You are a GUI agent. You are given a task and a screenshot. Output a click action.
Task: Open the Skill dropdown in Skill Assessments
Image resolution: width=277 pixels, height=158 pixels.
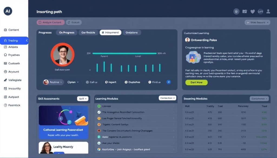pyautogui.click(x=83, y=99)
